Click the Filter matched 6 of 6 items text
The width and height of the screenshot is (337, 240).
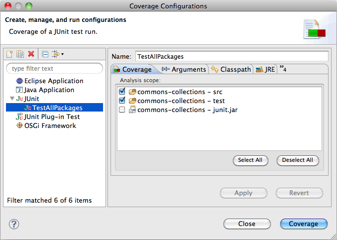[x=49, y=201]
